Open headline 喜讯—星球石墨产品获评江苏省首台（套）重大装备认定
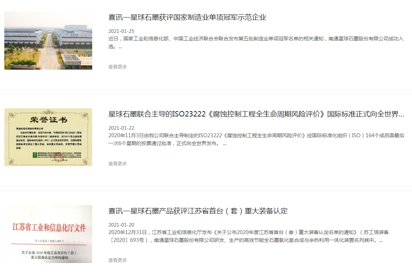Image resolution: width=412 pixels, height=278 pixels. coord(198,211)
